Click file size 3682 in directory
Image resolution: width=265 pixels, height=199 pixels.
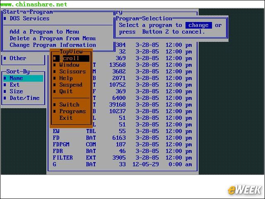pyautogui.click(x=119, y=71)
